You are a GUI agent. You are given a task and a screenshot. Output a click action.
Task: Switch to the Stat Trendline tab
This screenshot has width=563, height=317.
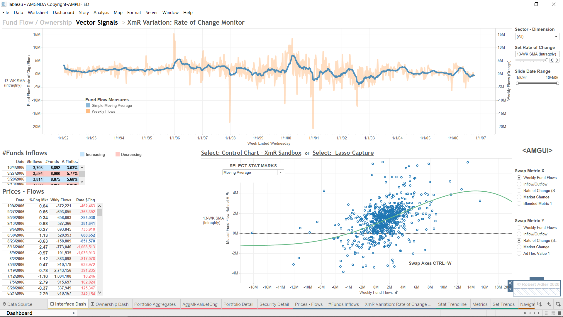(x=452, y=304)
